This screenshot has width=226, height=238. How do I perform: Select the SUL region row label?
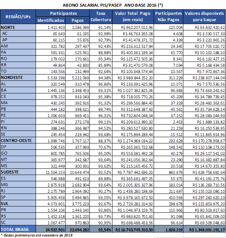click(5, 204)
